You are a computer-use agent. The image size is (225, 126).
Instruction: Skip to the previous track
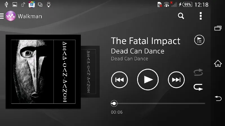pos(119,80)
